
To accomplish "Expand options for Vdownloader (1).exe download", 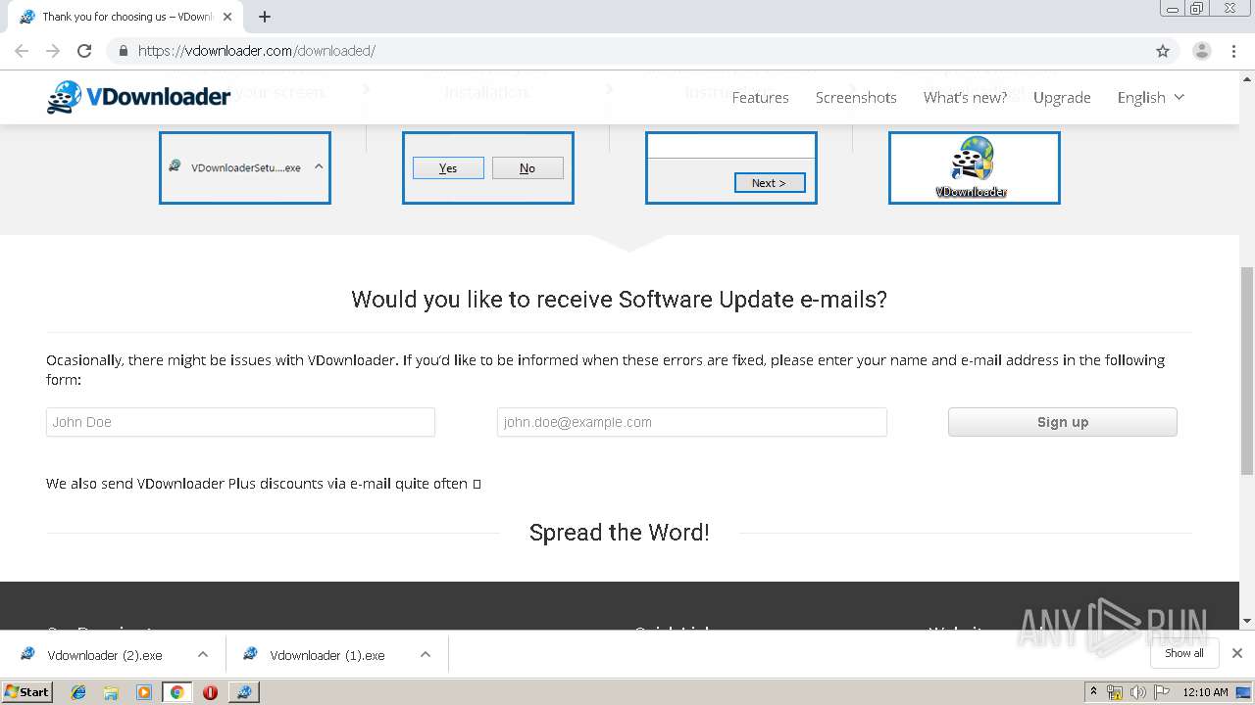I will (x=425, y=655).
